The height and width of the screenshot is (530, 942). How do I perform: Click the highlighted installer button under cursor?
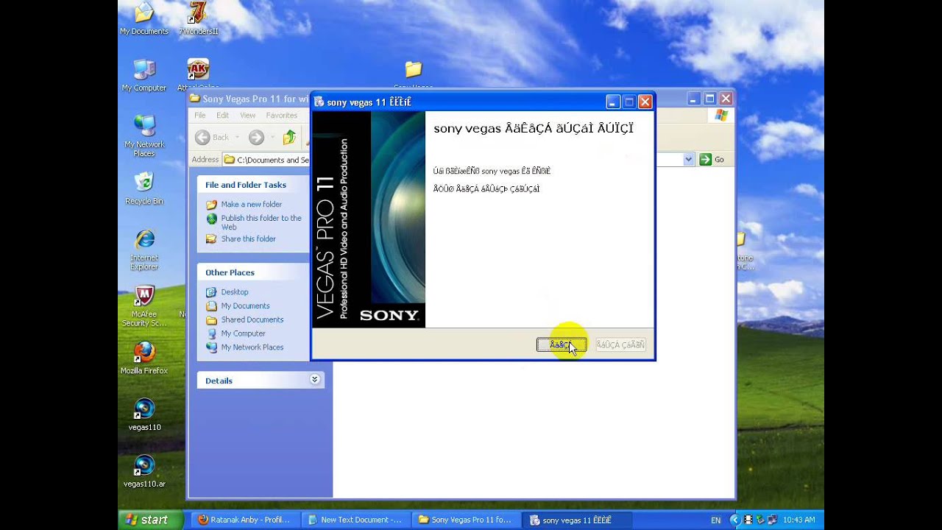pos(562,344)
